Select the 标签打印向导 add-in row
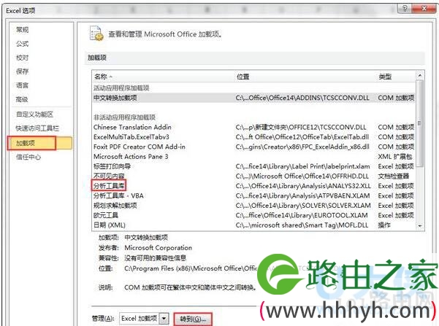This screenshot has height=326, width=439. 253,166
